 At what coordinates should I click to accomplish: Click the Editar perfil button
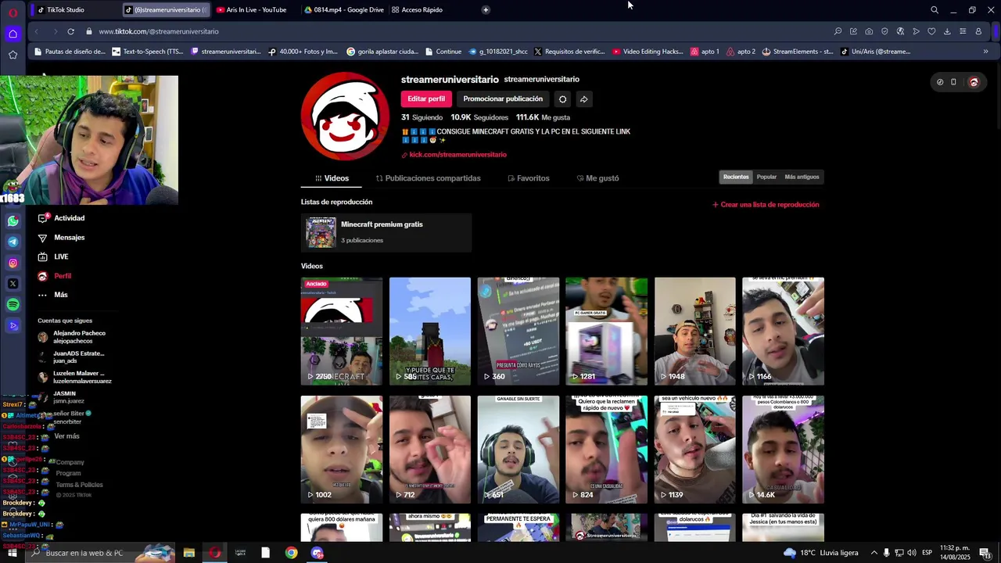[x=426, y=99]
